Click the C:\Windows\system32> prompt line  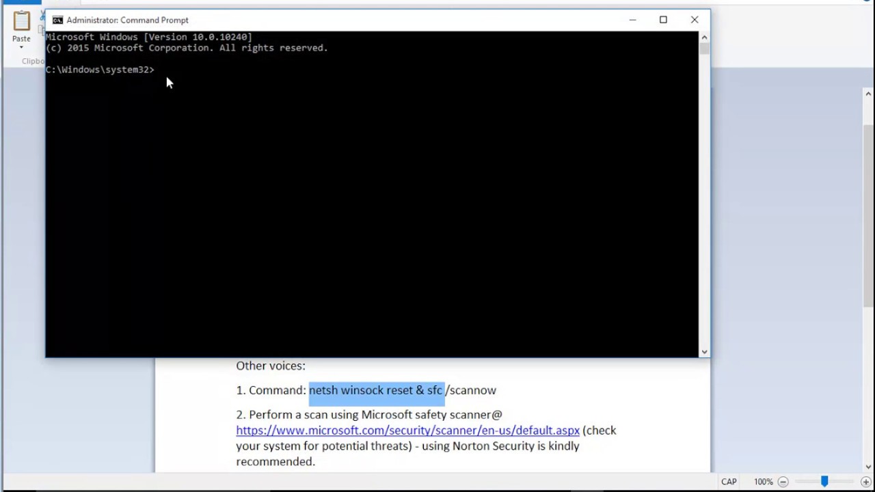pos(100,70)
